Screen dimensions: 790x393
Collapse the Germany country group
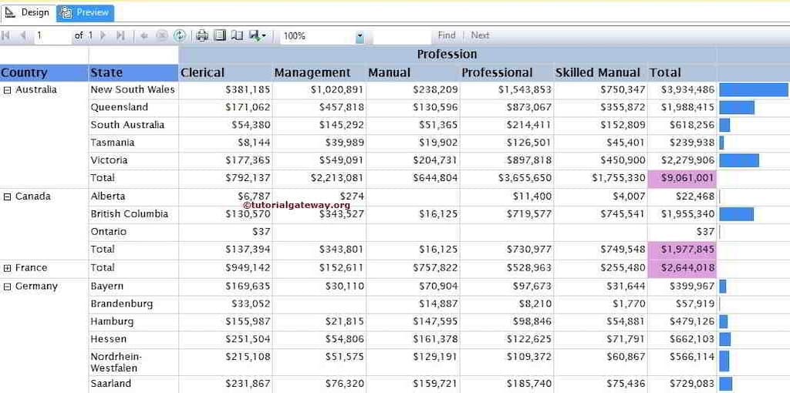(7, 287)
